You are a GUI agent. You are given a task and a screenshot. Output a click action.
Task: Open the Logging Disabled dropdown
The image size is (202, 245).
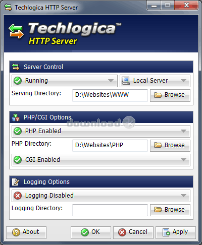(101, 196)
